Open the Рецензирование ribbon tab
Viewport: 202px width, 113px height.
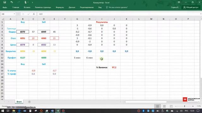point(87,7)
